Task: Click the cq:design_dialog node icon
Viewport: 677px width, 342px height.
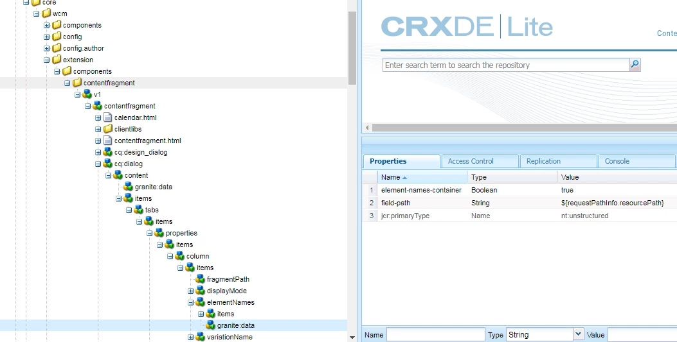Action: (108, 152)
